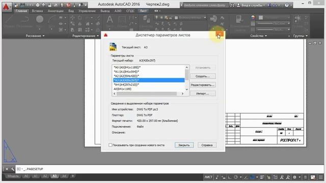Image resolution: width=326 pixels, height=183 pixels.
Task: Open the Вывод ribbon tab
Action: point(105,11)
